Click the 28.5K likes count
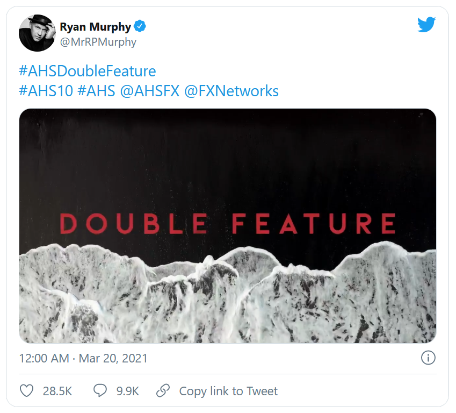456x413 pixels. tap(57, 391)
